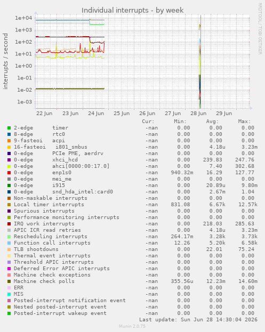Click the swatch beside ERR

[x=9, y=288]
